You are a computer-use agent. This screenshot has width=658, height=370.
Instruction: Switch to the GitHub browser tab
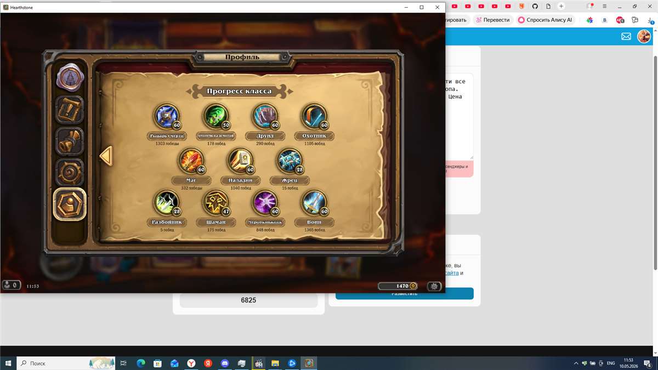tap(535, 6)
